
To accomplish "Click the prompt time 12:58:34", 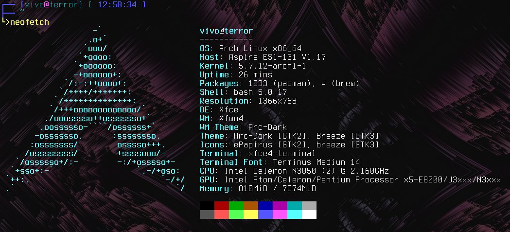I will 117,4.
